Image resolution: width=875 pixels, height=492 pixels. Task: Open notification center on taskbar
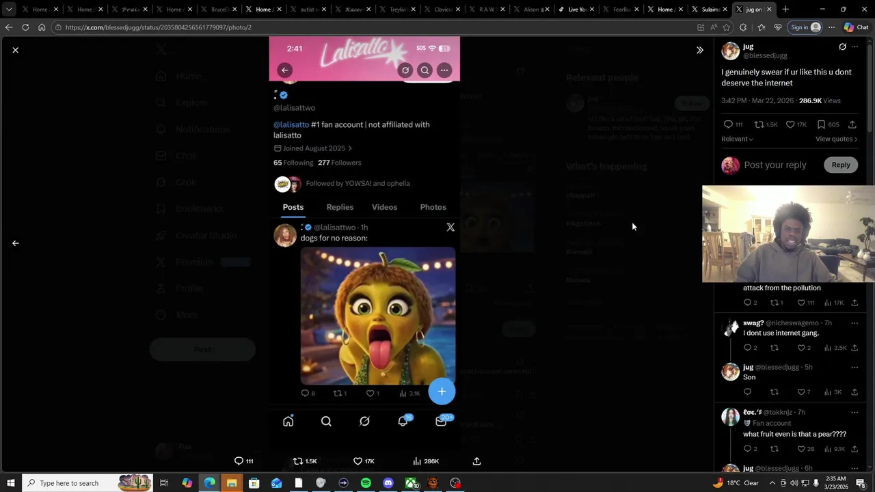861,483
